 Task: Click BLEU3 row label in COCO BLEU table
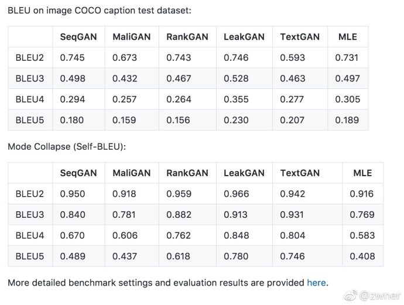[x=30, y=78]
